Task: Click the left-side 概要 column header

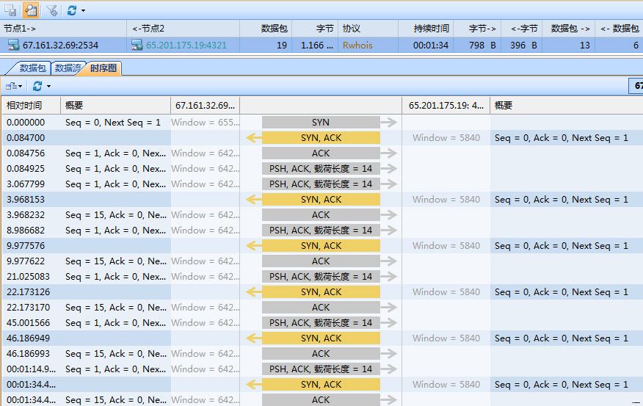Action: pyautogui.click(x=115, y=106)
